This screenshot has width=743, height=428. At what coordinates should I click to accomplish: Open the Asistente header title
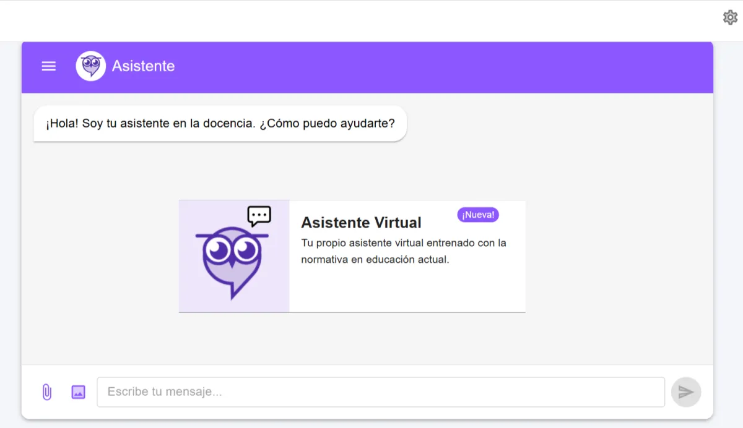[x=143, y=66]
